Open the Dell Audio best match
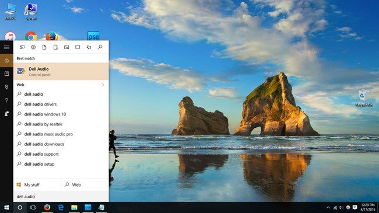The height and width of the screenshot is (213, 379). point(61,71)
